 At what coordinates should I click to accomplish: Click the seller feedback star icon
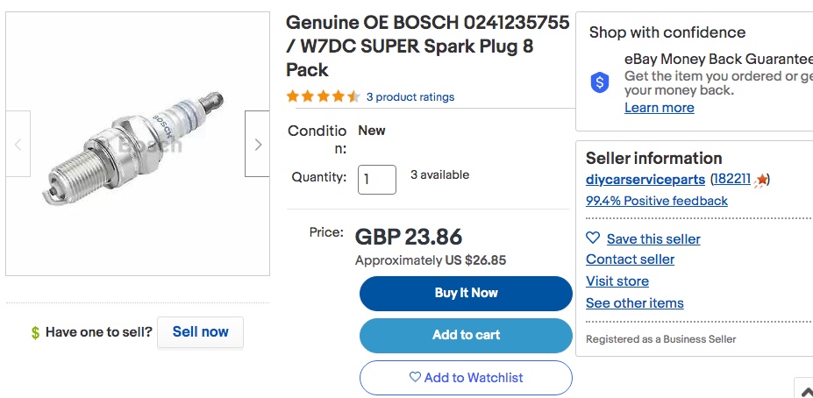pyautogui.click(x=761, y=180)
